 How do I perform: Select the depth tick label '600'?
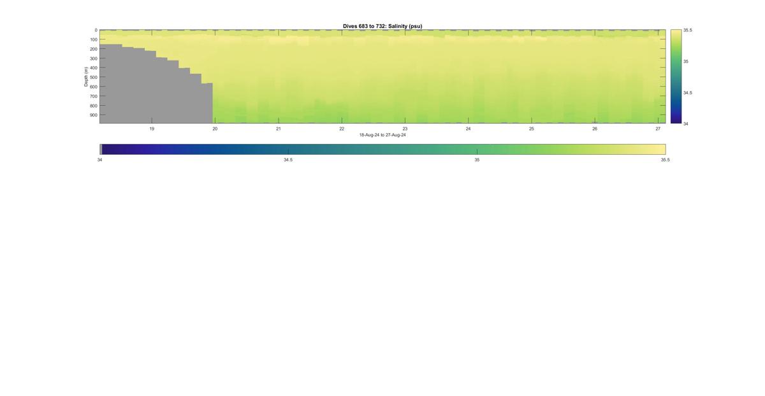pyautogui.click(x=93, y=87)
